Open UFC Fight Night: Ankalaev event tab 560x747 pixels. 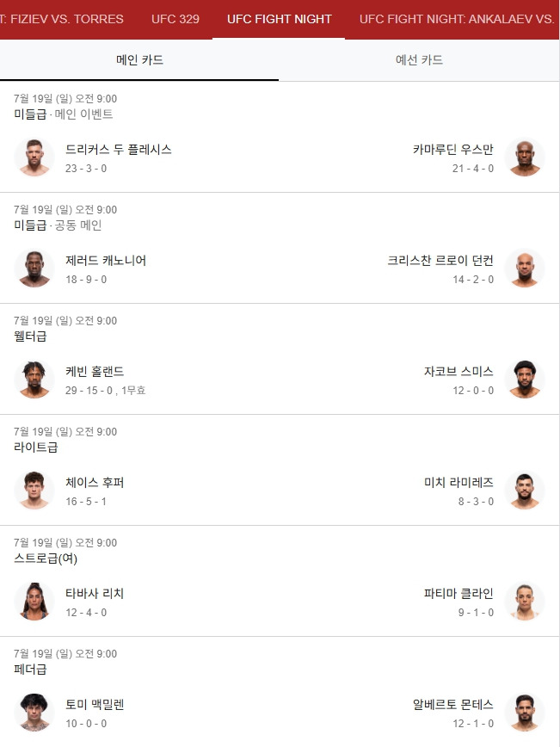click(x=456, y=19)
